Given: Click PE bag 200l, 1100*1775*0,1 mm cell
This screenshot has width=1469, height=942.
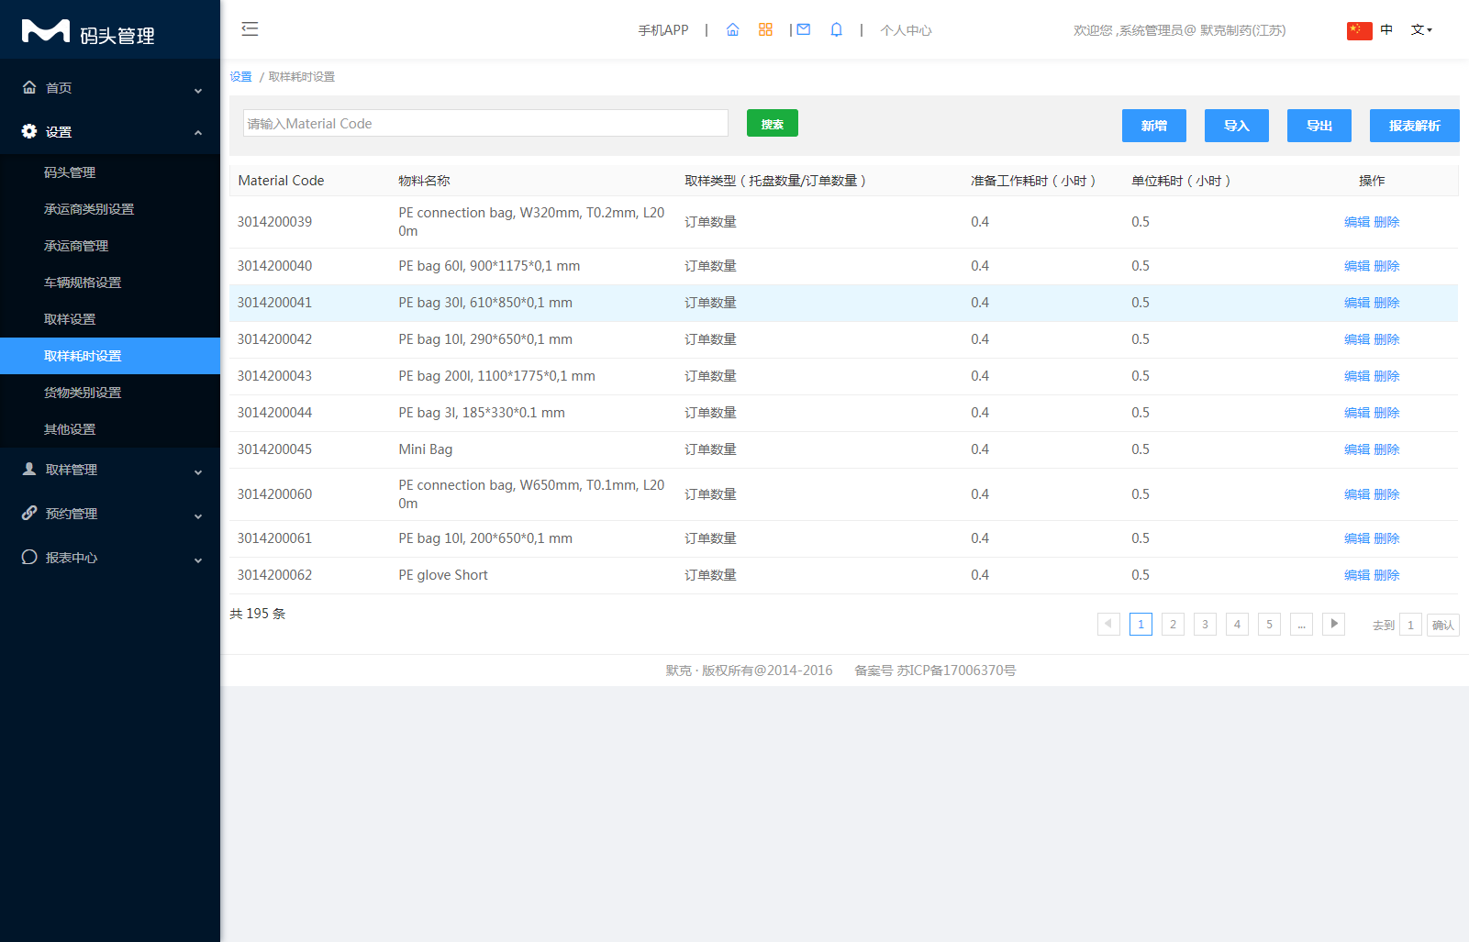Looking at the screenshot, I should (496, 376).
